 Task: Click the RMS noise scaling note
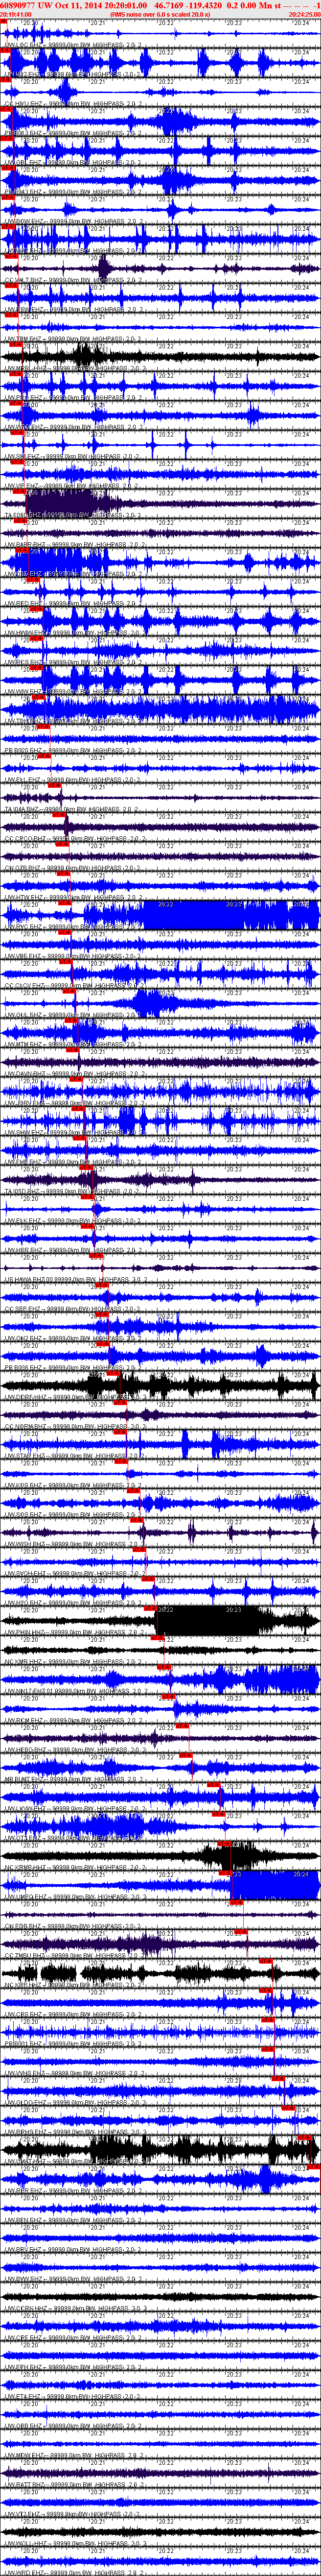click(x=160, y=15)
